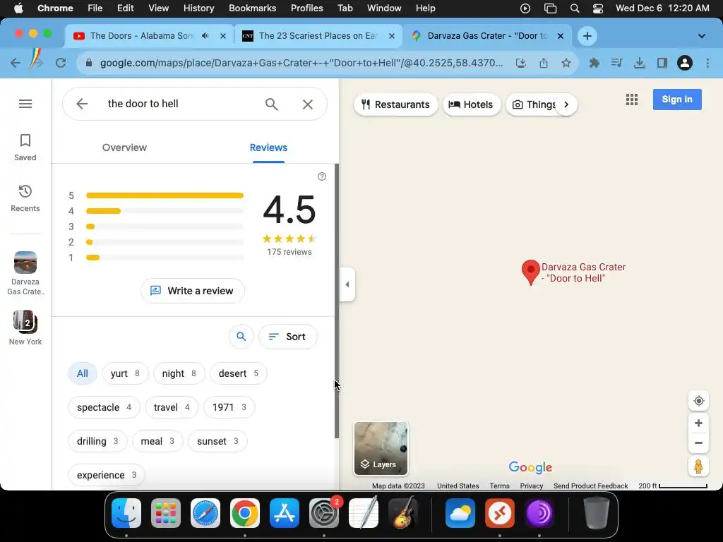Open the Privacy link on map footer
This screenshot has width=723, height=542.
point(531,486)
